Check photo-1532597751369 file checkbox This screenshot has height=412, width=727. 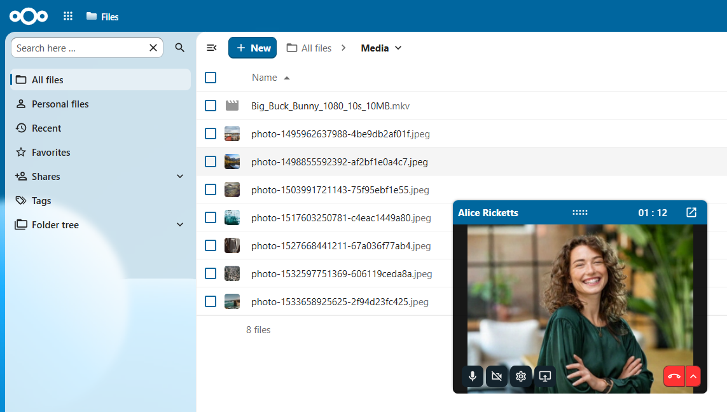(x=211, y=273)
